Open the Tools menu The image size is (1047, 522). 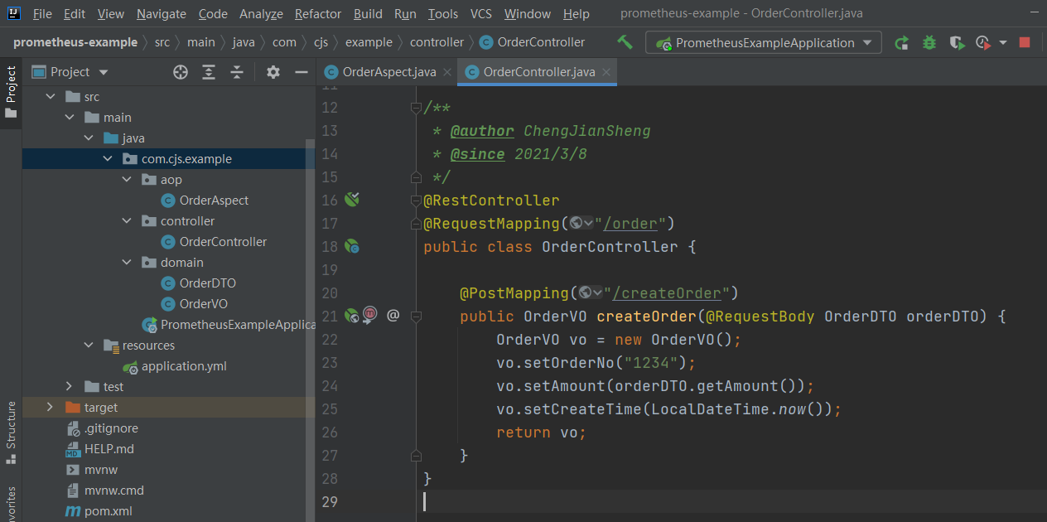click(443, 14)
